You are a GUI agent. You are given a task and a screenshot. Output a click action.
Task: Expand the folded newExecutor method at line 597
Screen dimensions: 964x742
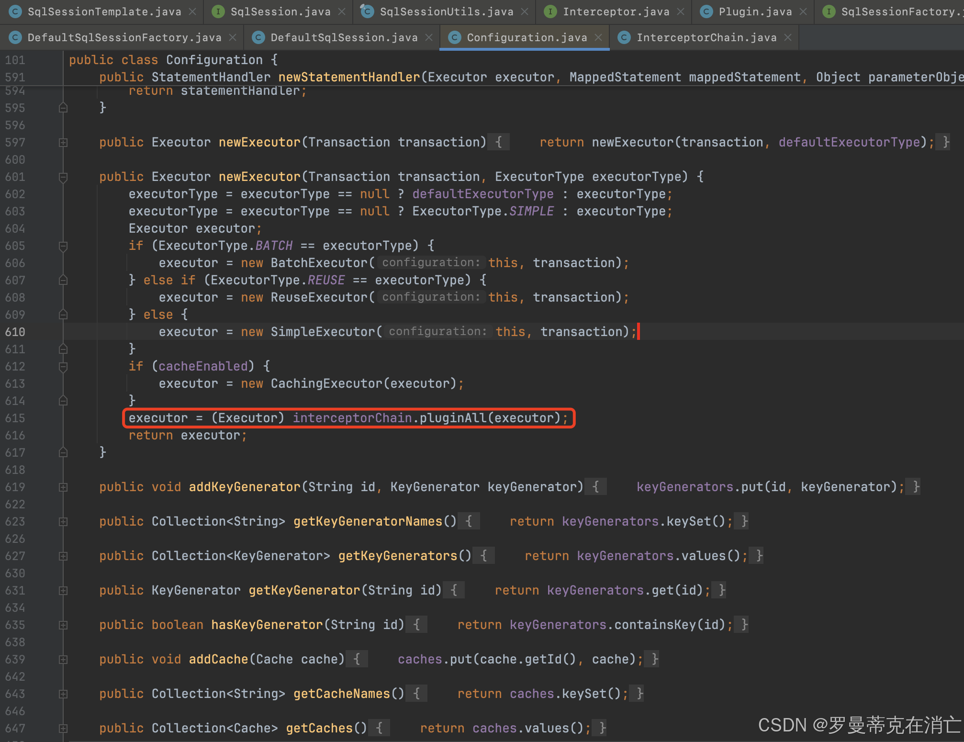point(63,143)
